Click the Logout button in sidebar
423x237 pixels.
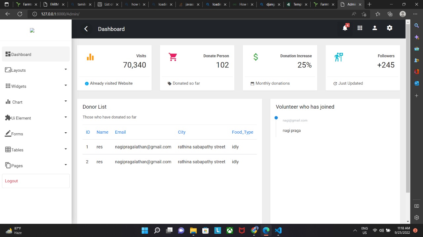click(36, 181)
